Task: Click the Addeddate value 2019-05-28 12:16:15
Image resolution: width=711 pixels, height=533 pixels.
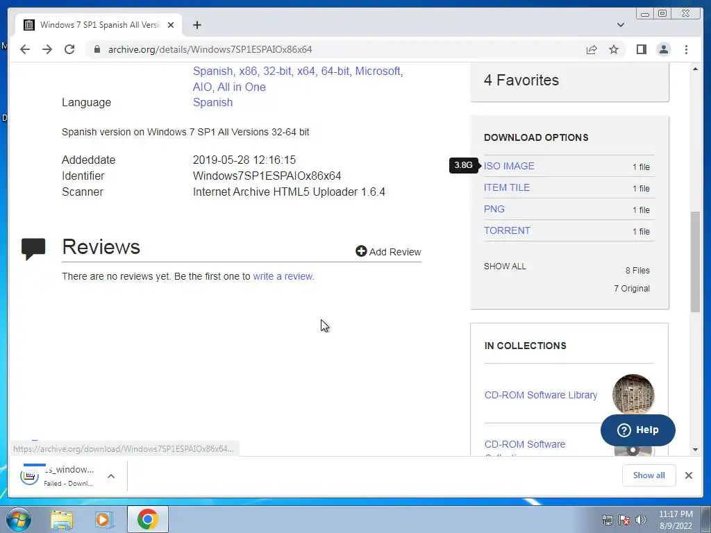Action: pos(244,160)
